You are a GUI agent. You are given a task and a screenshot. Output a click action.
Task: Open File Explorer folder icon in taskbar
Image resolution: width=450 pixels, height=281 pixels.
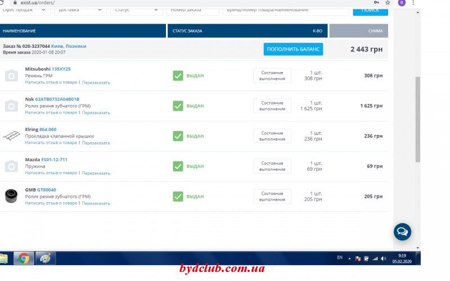[4, 259]
